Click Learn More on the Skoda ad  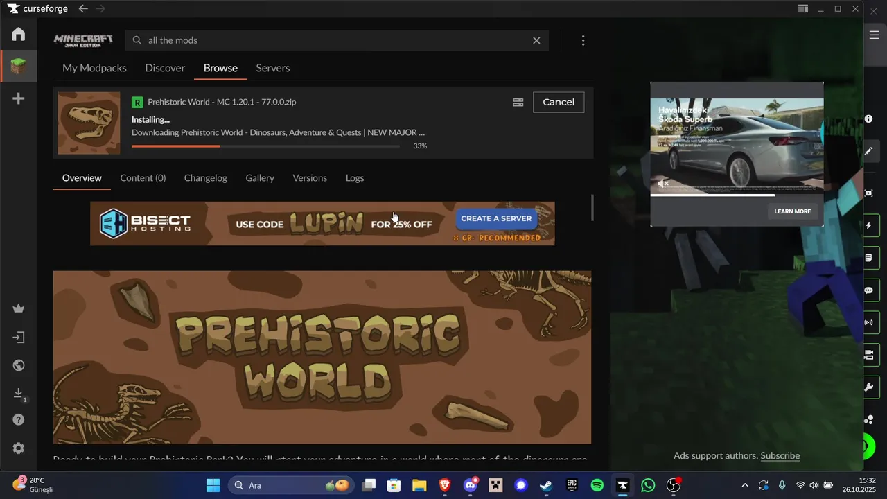(792, 211)
